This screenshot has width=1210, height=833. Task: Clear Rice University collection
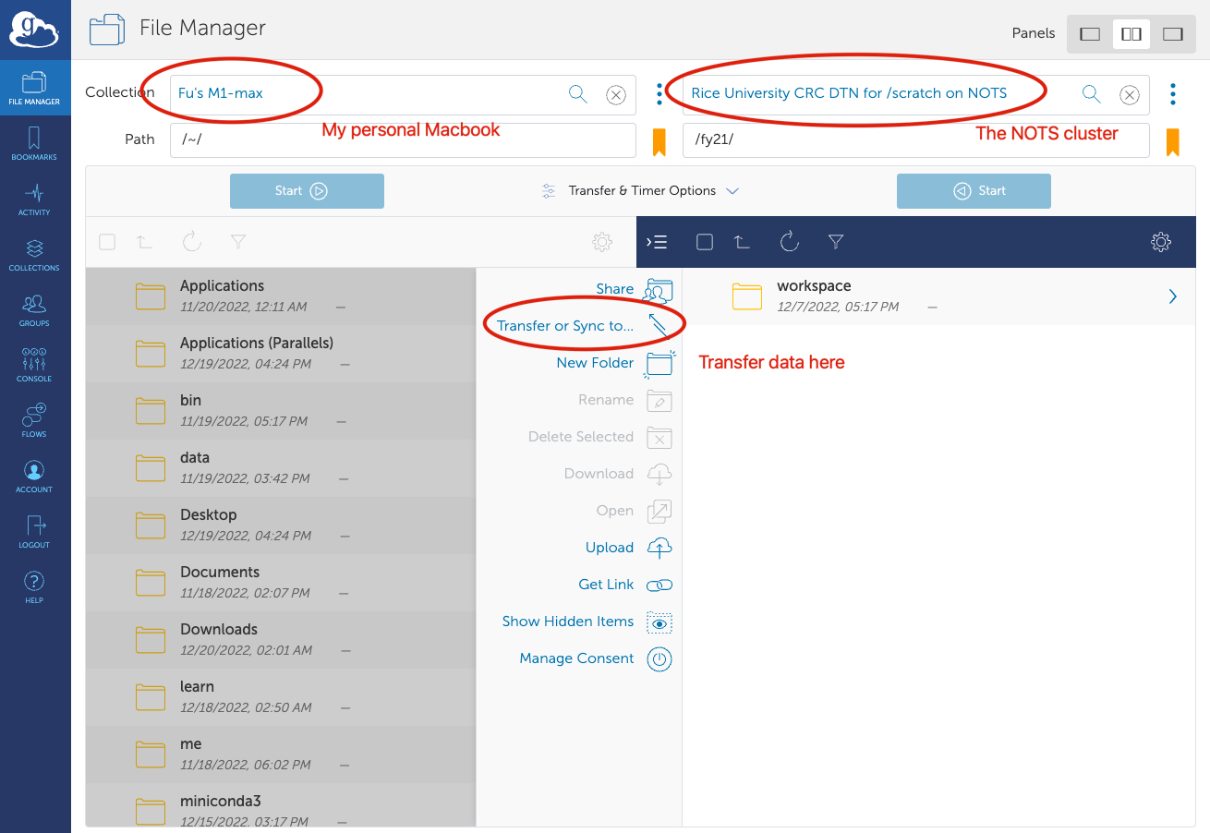point(1130,94)
